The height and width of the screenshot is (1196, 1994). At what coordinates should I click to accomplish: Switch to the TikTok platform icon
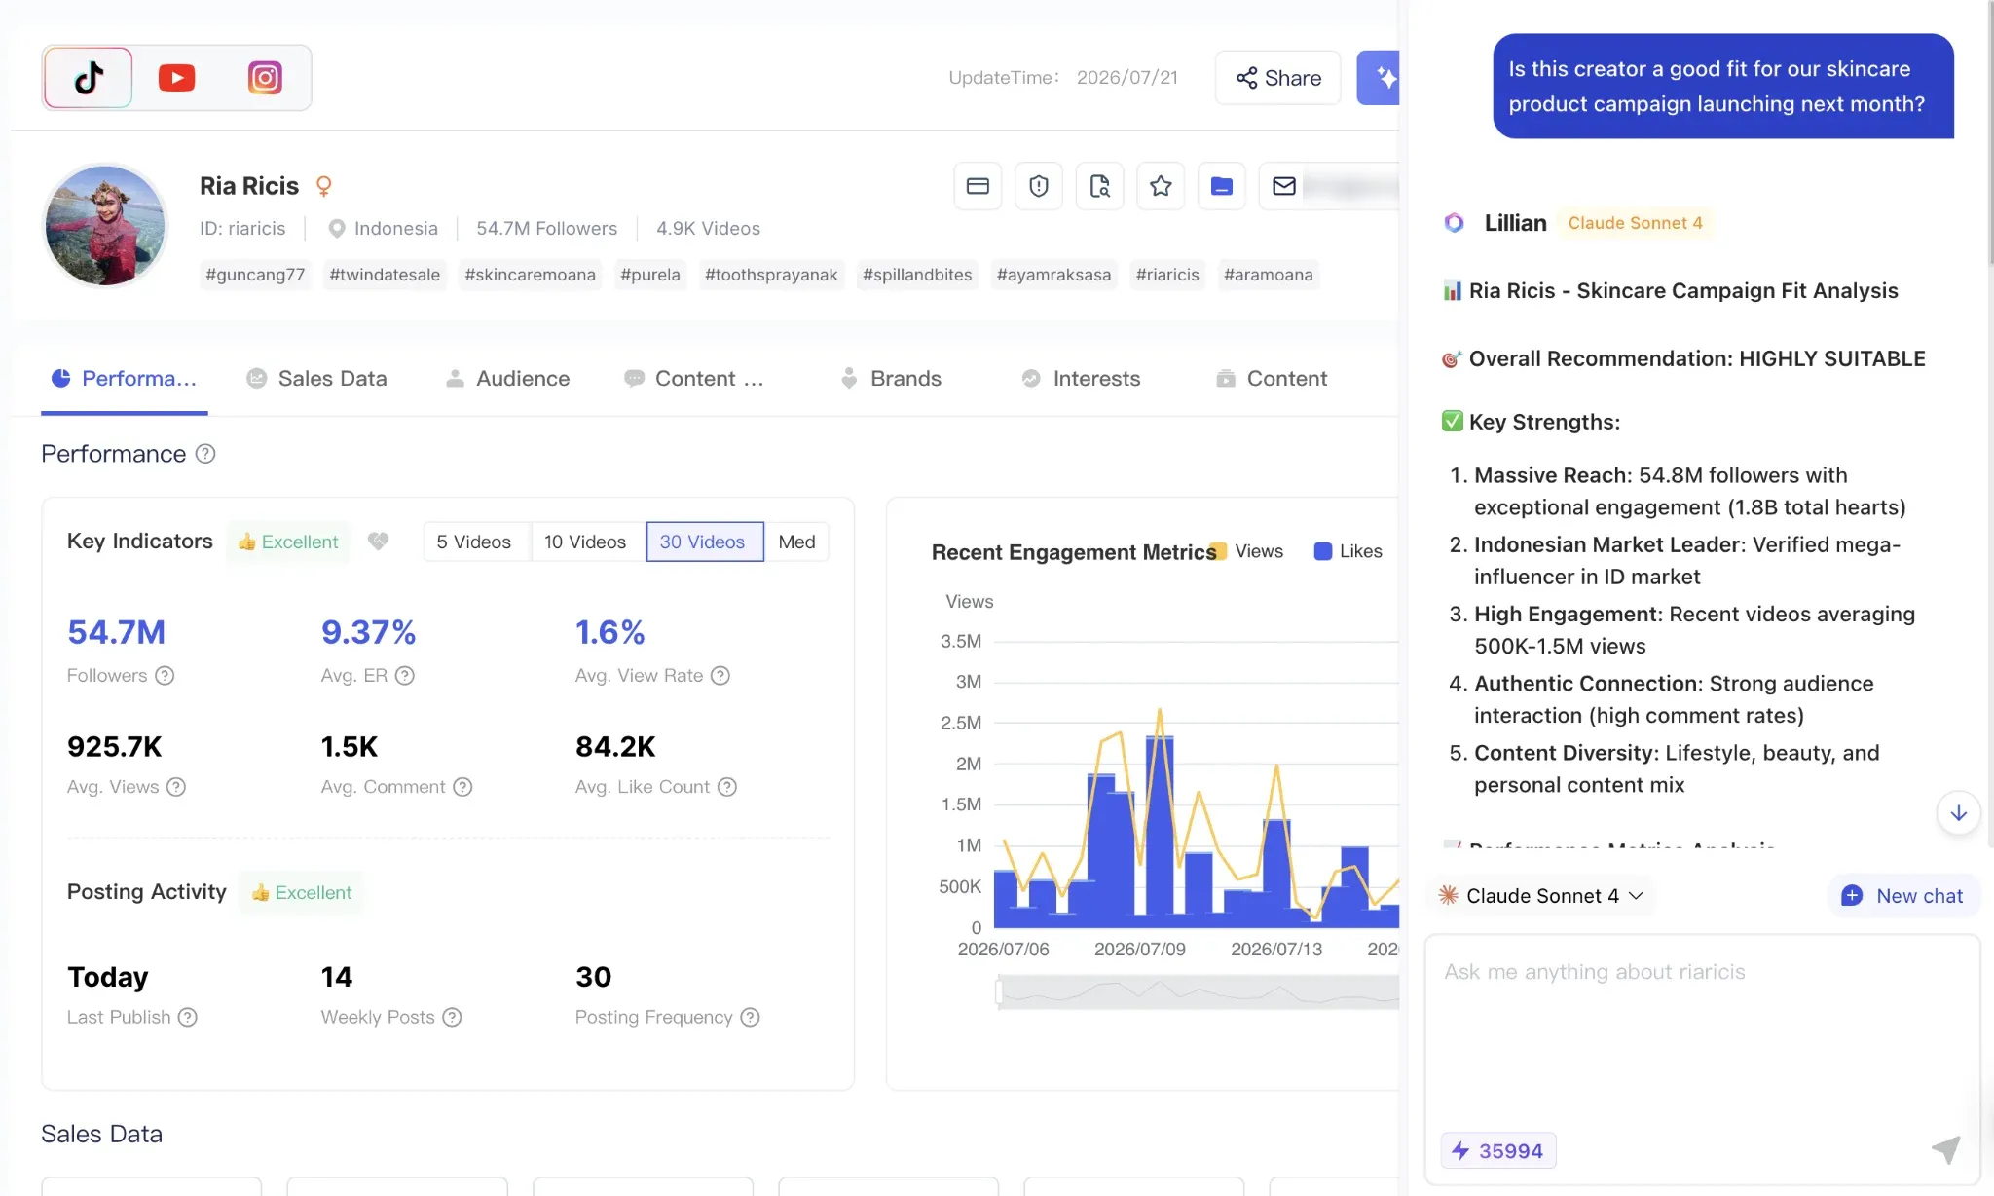click(89, 78)
